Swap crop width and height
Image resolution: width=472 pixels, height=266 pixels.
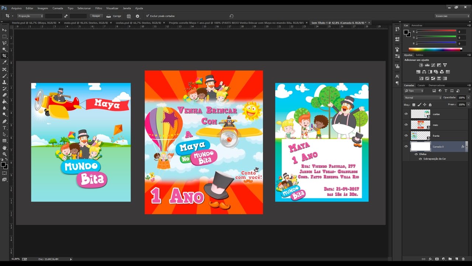point(66,16)
